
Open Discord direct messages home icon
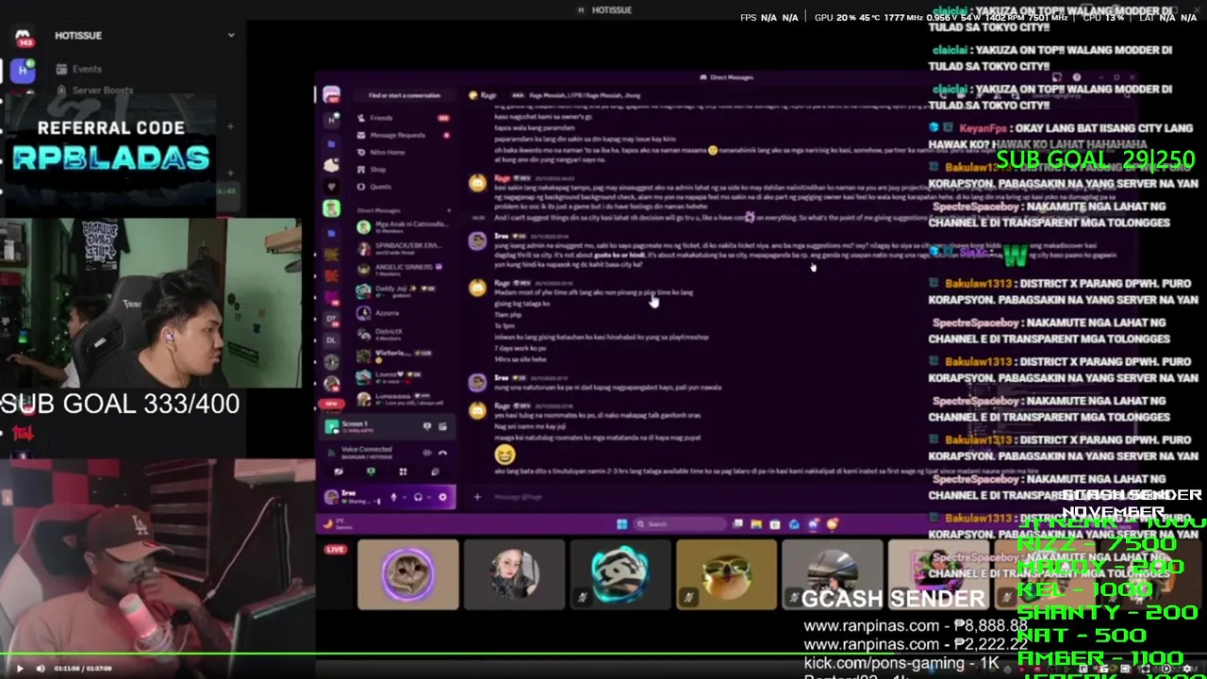coord(331,95)
